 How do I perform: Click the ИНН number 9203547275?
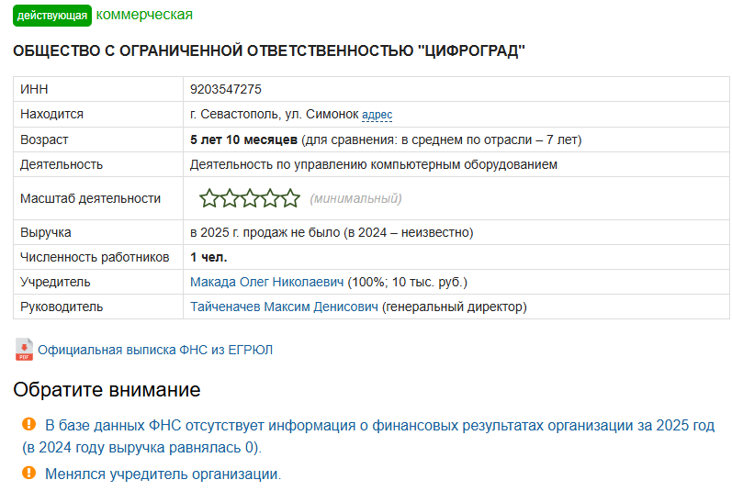(226, 89)
